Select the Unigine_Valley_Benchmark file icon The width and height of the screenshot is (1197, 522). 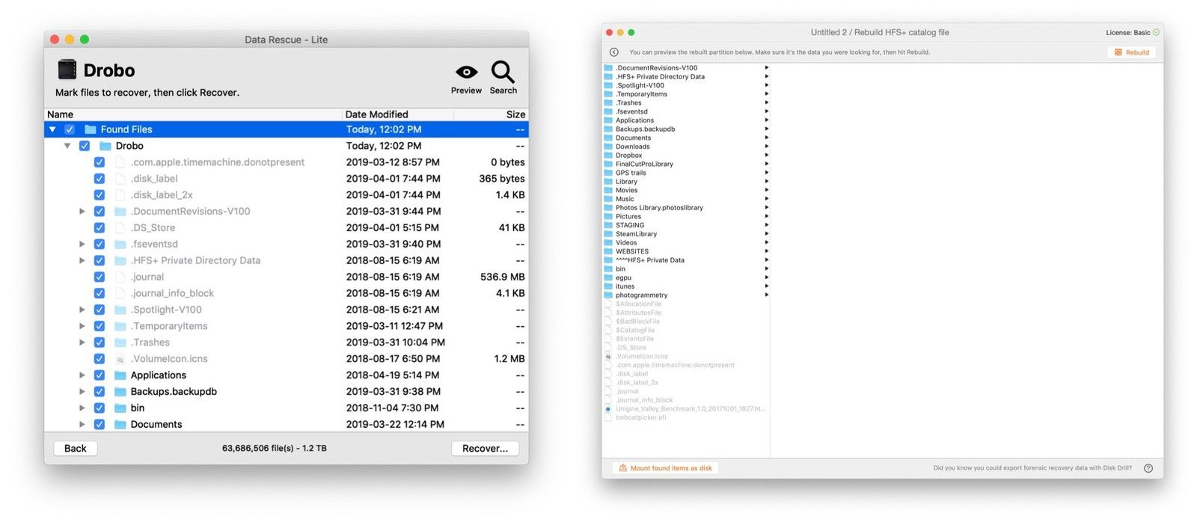point(608,409)
